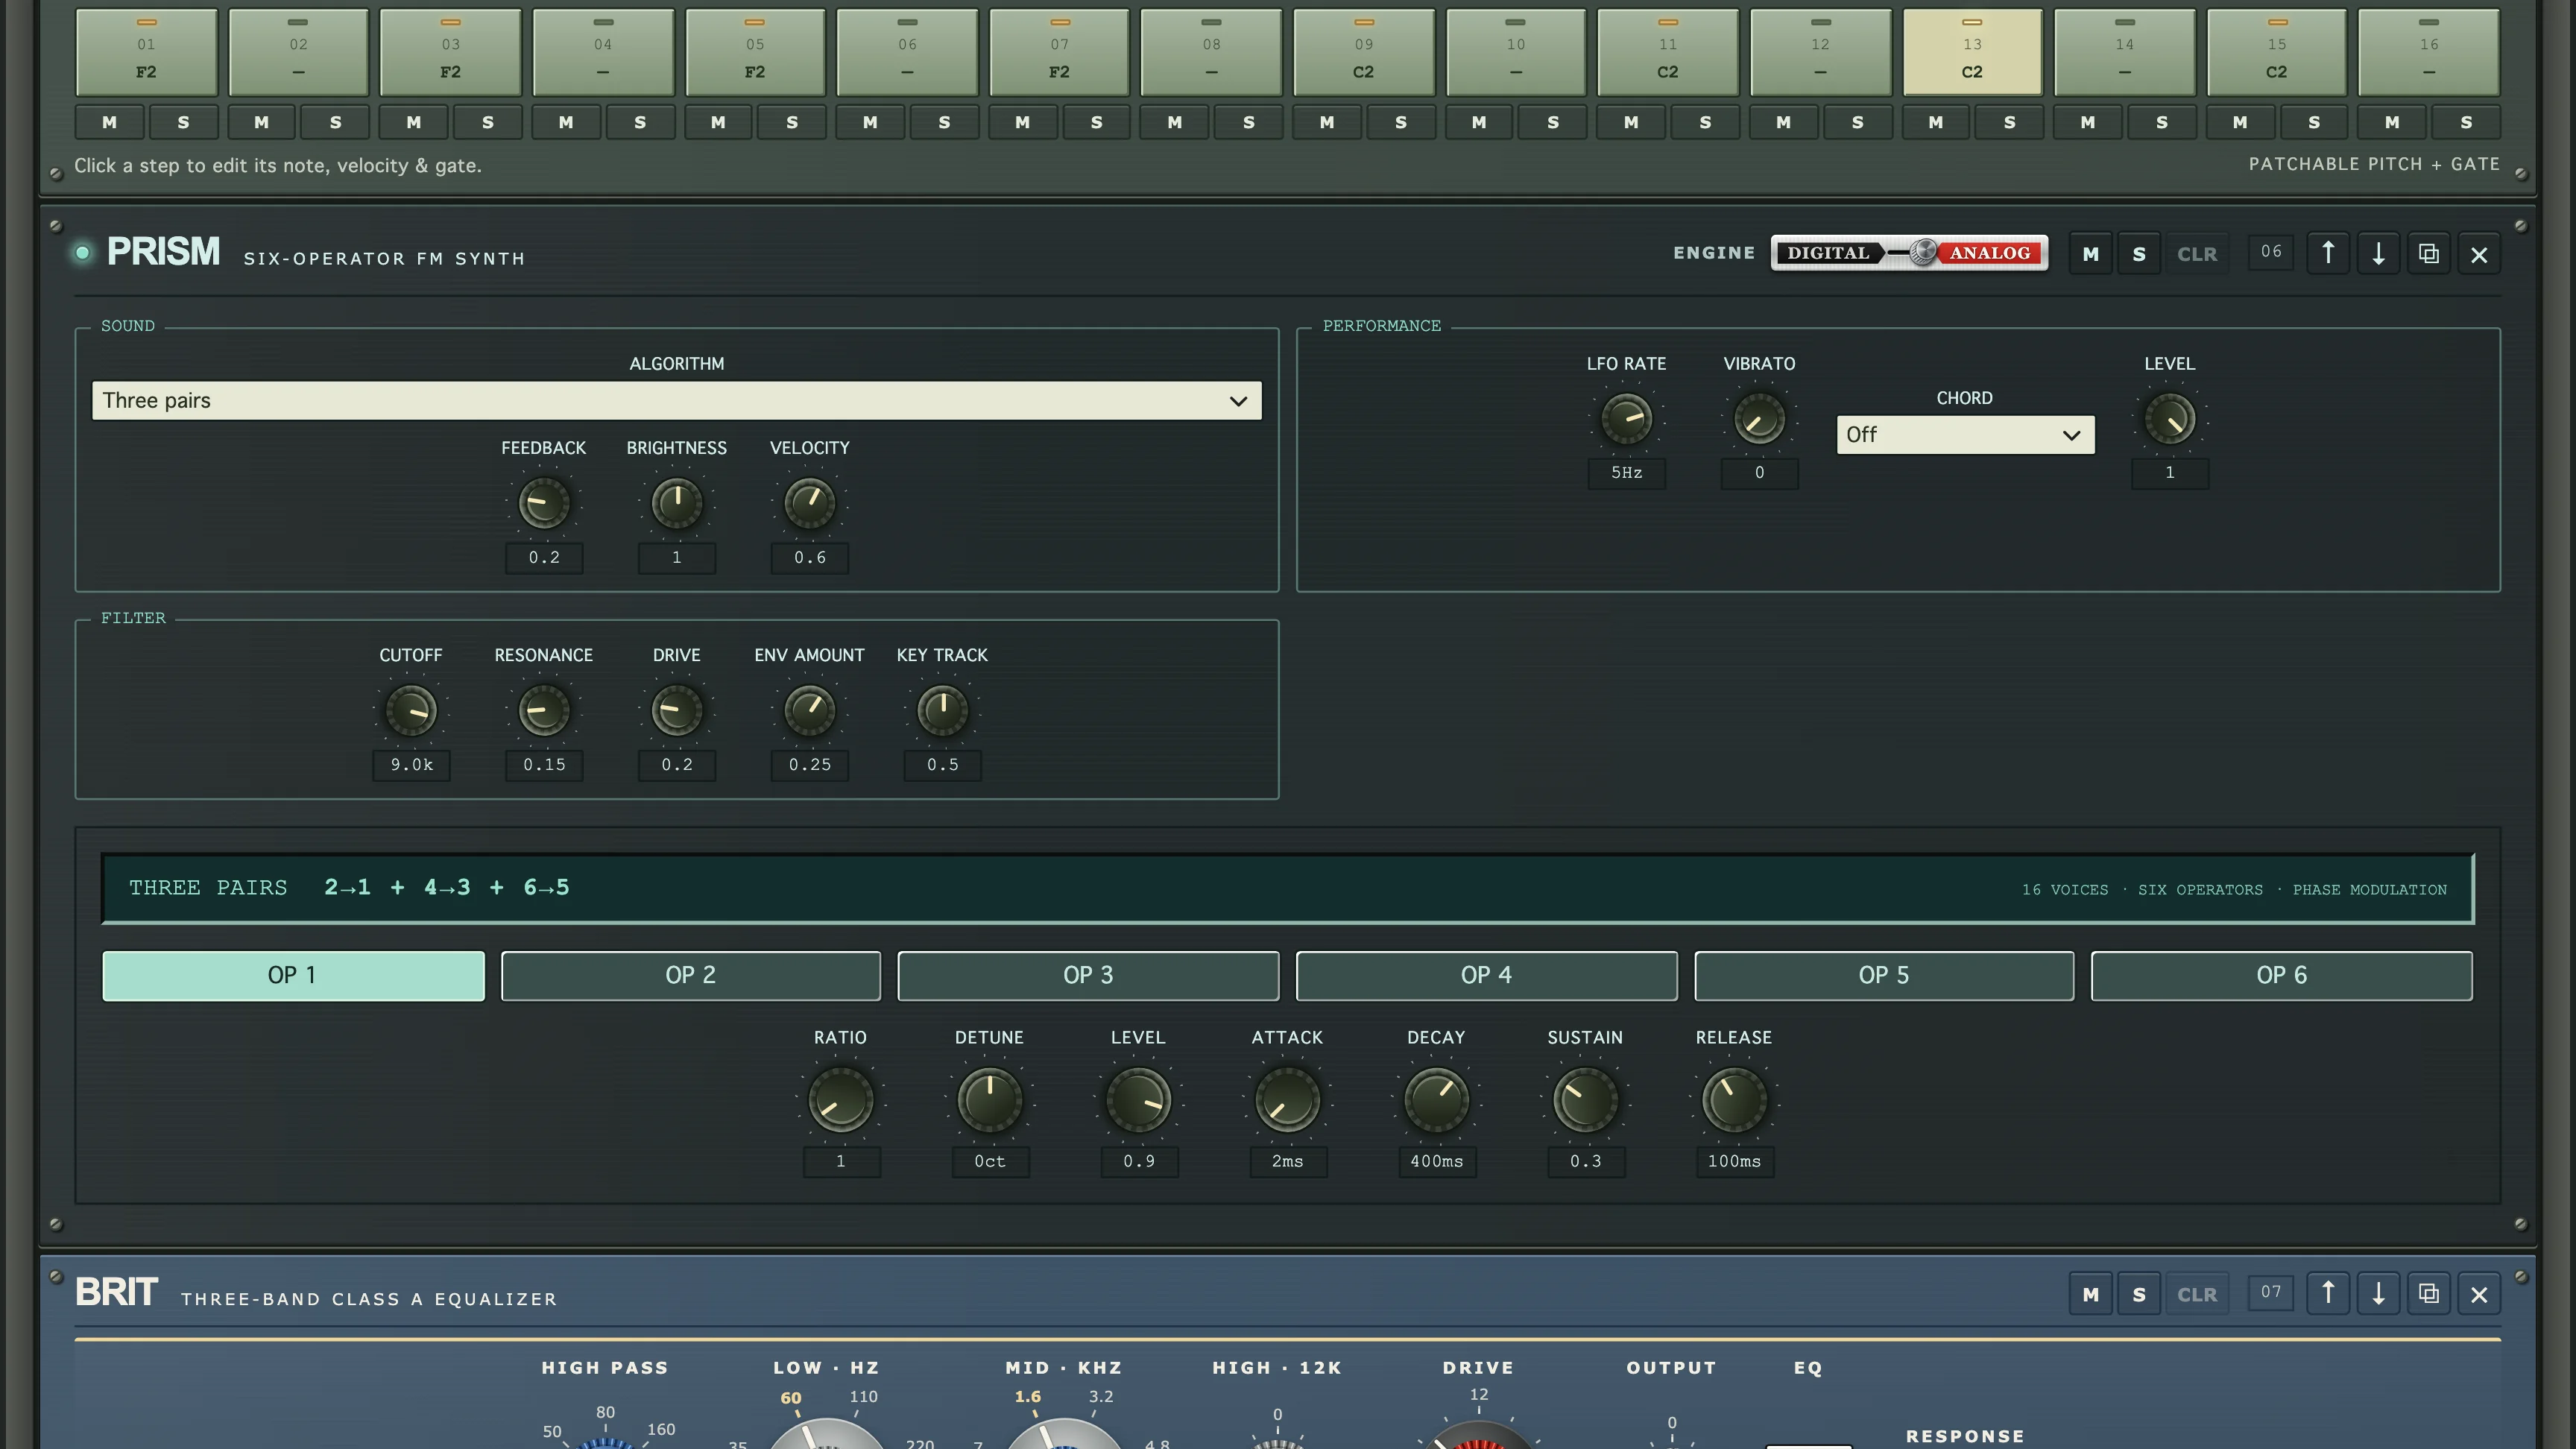Solo the PRISM synth module
This screenshot has width=2576, height=1449.
(2139, 253)
